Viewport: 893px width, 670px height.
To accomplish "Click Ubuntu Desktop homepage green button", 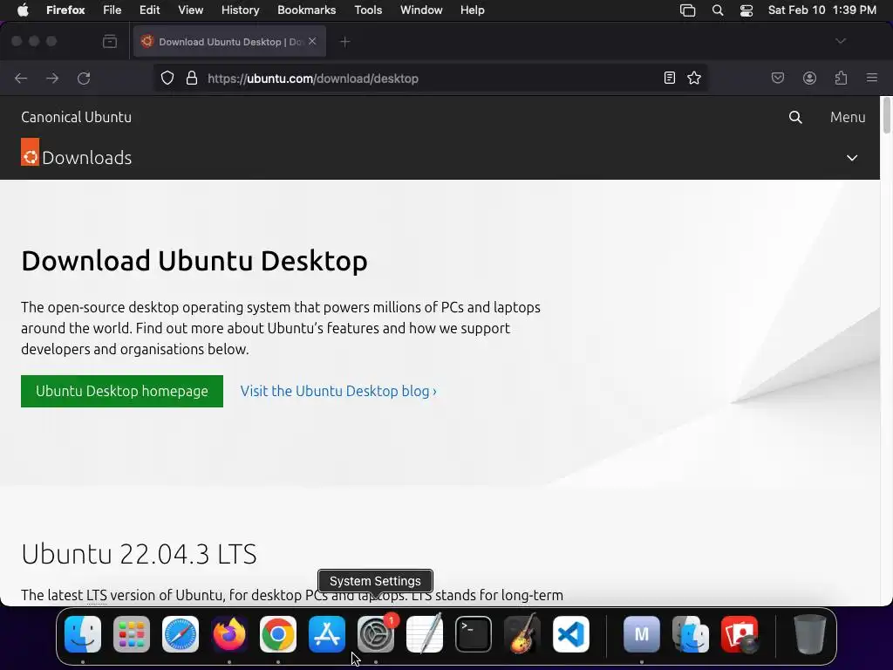I will (122, 391).
